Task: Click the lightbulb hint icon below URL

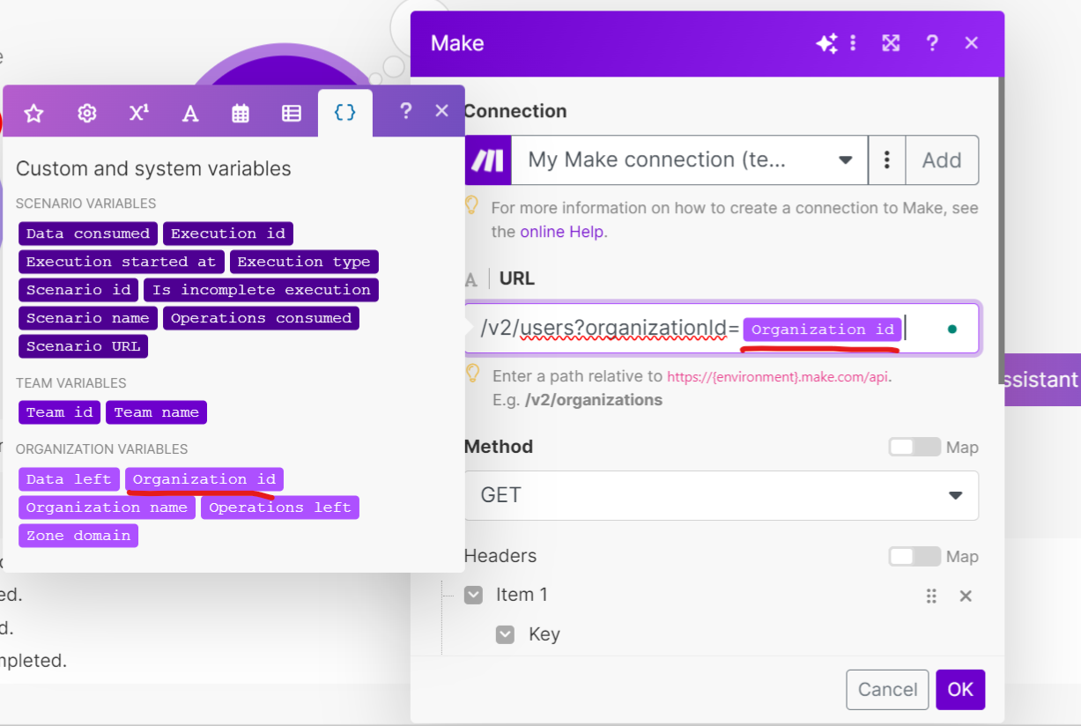Action: click(x=472, y=374)
